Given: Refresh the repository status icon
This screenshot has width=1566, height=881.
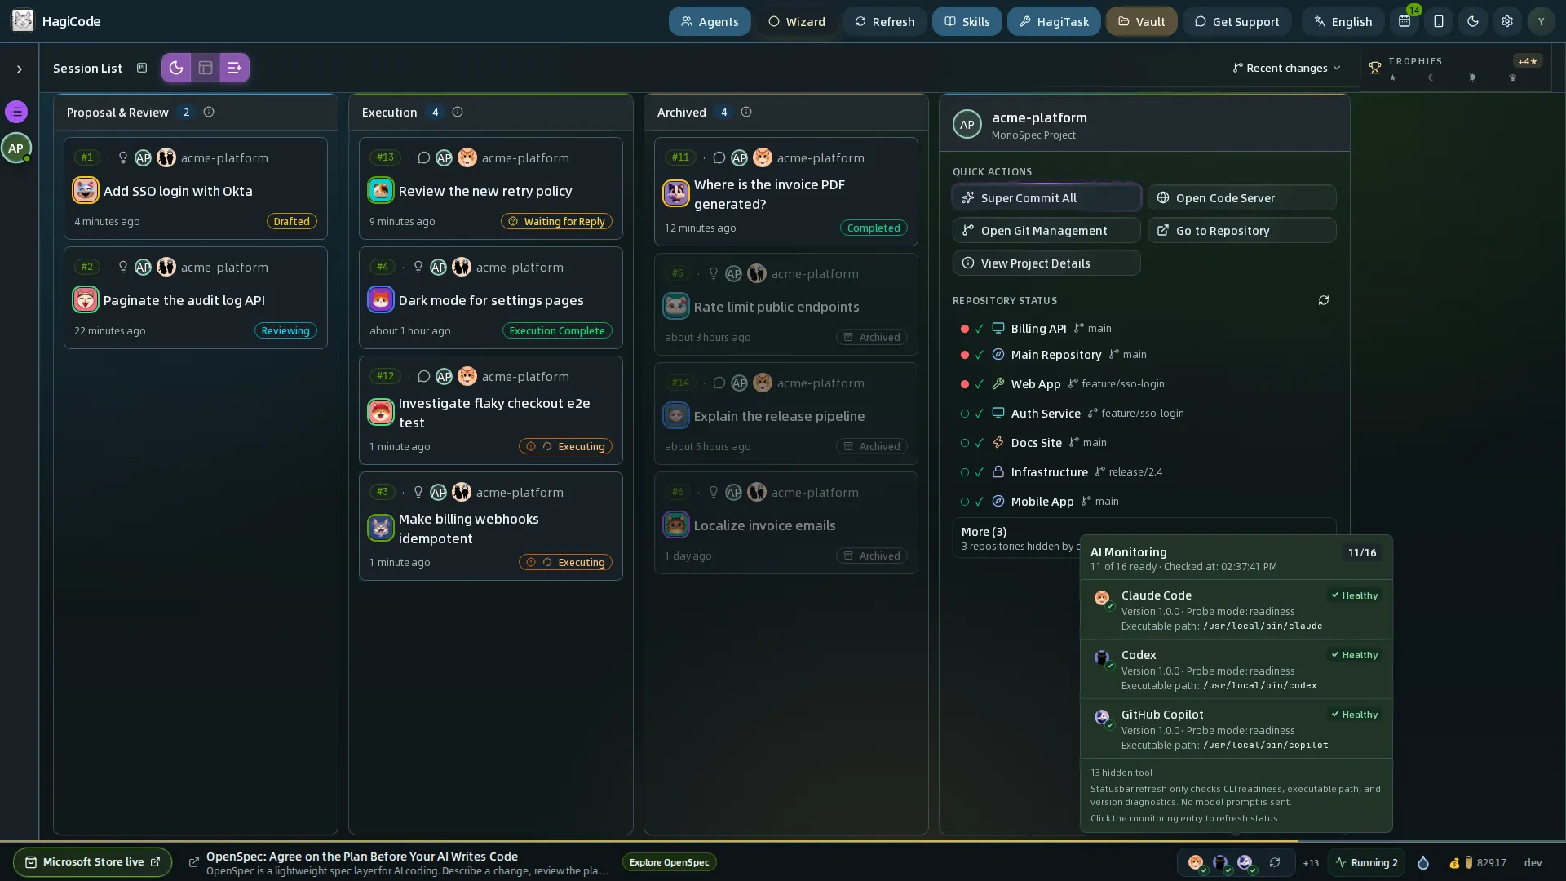Looking at the screenshot, I should (x=1324, y=300).
